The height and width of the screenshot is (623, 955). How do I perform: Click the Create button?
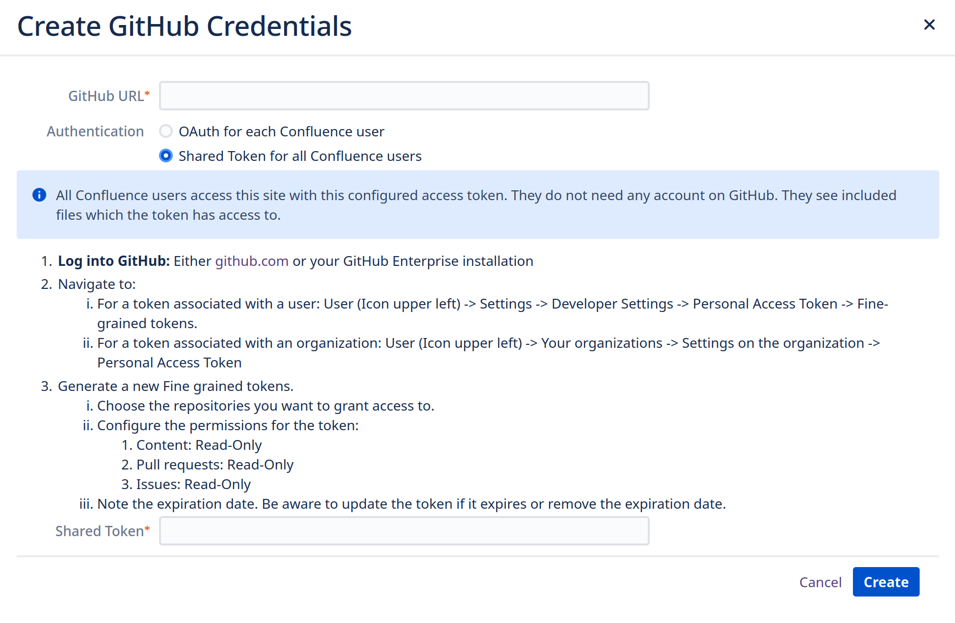click(886, 582)
